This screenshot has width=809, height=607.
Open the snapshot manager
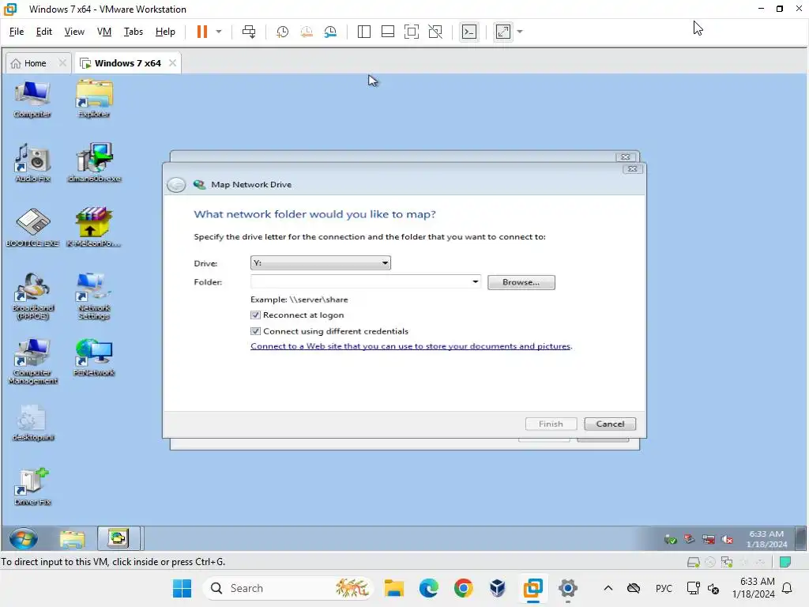[x=331, y=32]
